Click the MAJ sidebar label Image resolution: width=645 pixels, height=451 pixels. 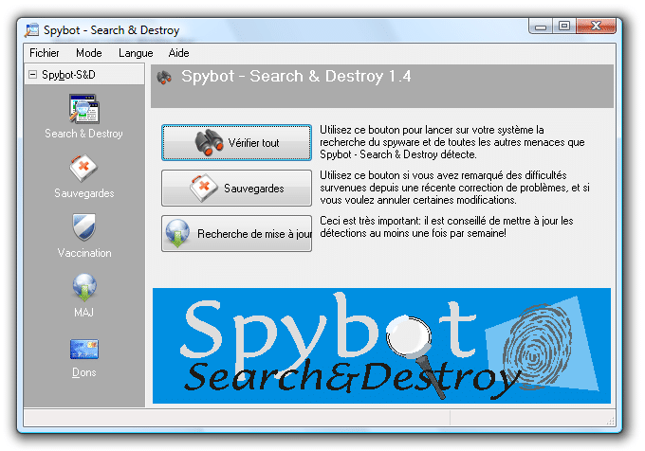[83, 312]
